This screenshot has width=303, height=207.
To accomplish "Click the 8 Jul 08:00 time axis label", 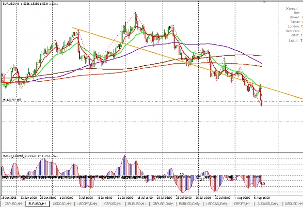I will [105, 197].
